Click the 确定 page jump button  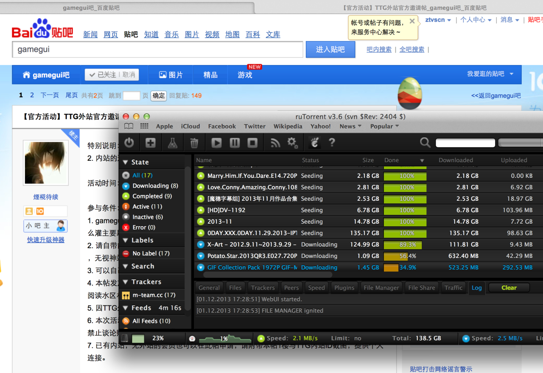click(x=159, y=96)
